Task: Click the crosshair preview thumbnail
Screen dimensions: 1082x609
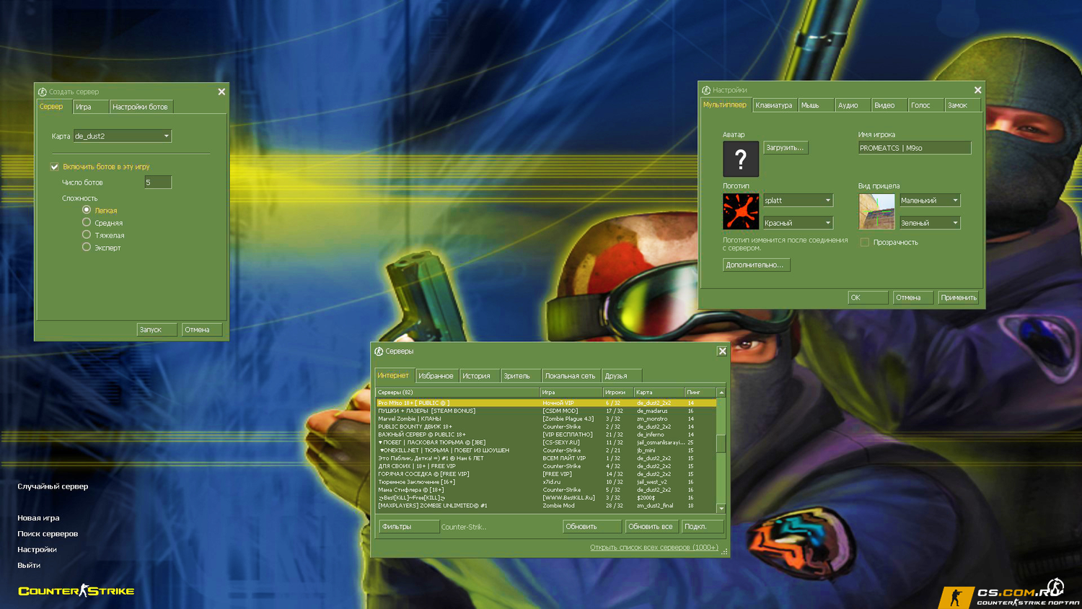Action: coord(876,211)
